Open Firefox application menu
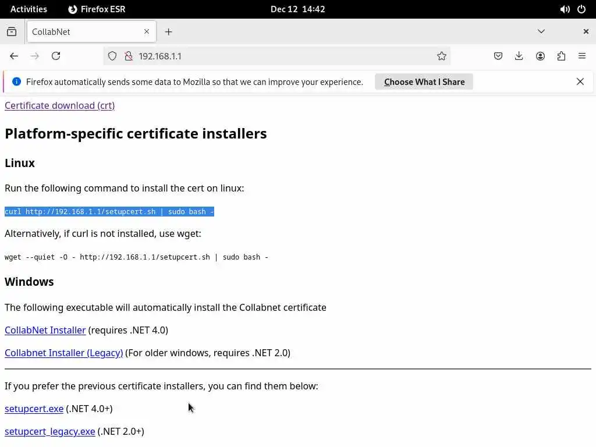The image size is (596, 447). click(x=582, y=56)
